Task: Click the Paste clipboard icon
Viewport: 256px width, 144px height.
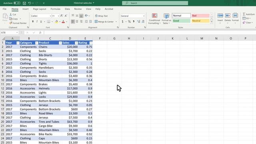Action: click(5, 16)
